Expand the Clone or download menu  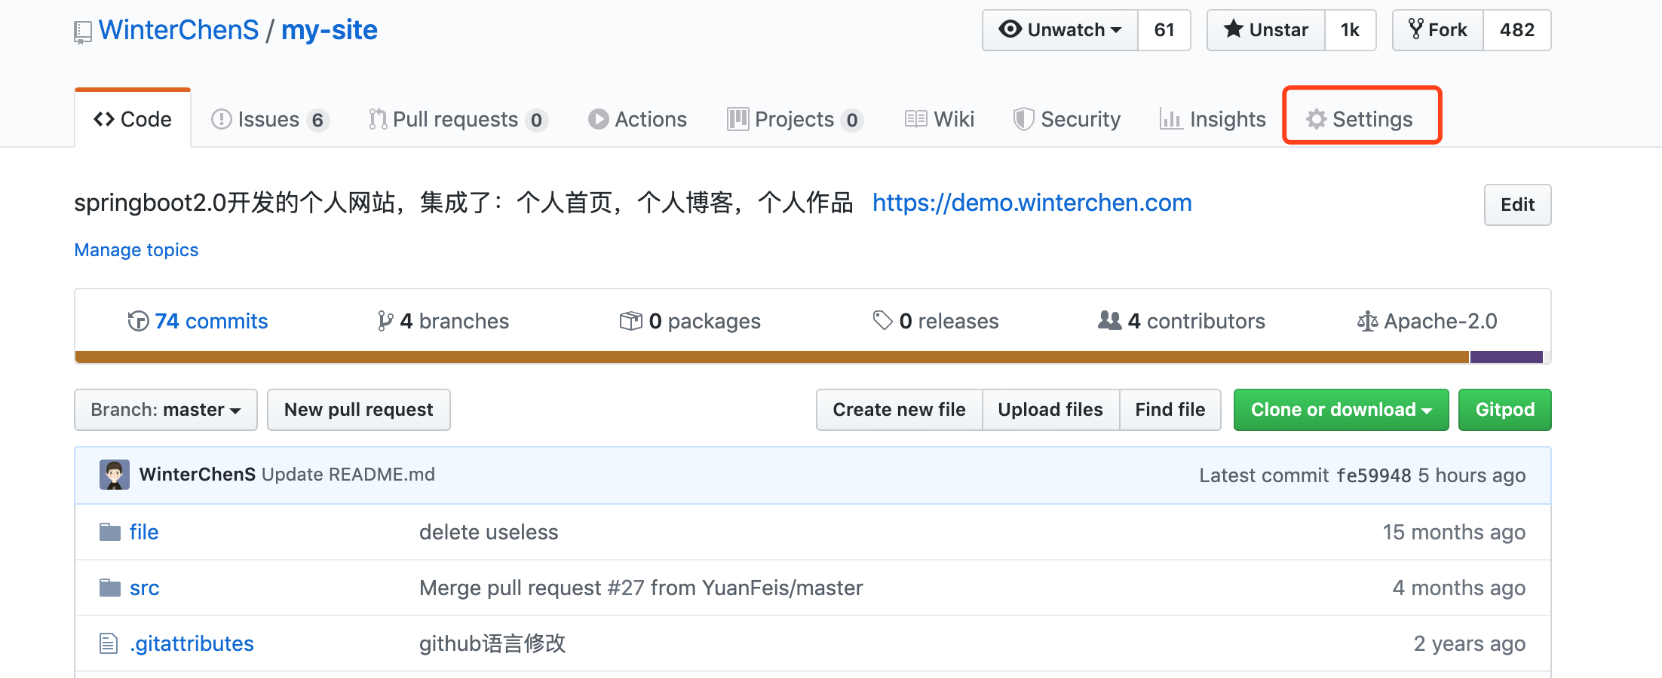[1341, 410]
